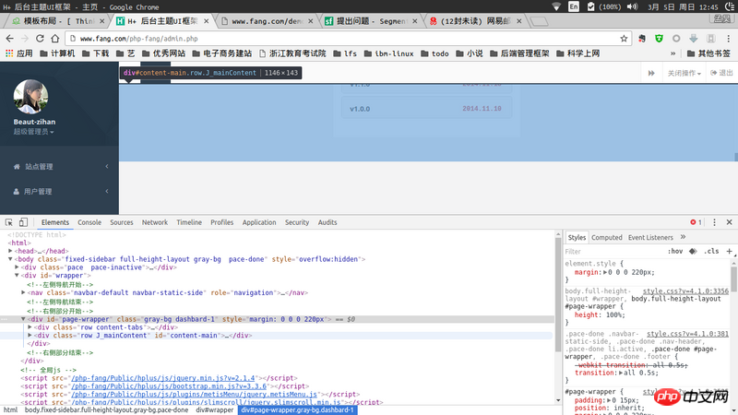738x415 pixels.
Task: Open the 后端管理框架 bookmark folder
Action: pyautogui.click(x=519, y=53)
